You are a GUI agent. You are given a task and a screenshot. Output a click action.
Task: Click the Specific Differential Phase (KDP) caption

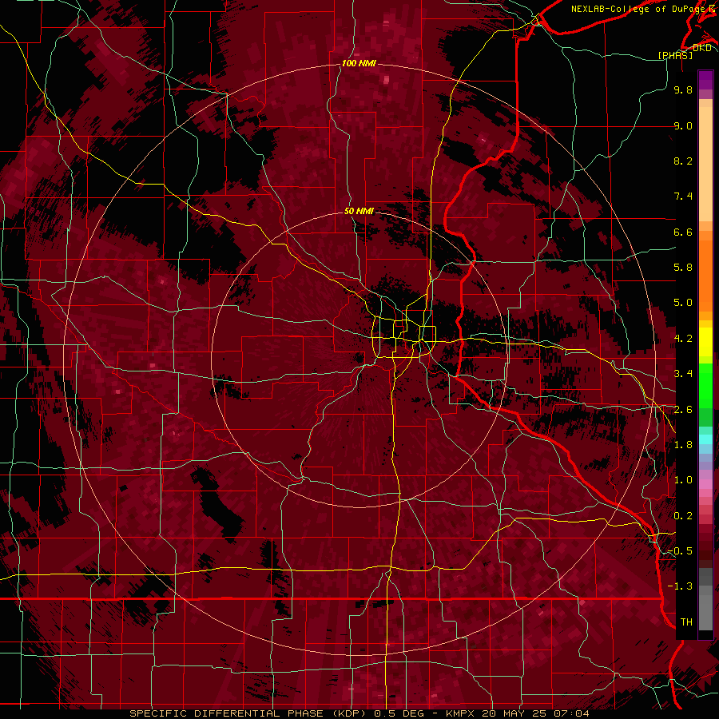[249, 713]
